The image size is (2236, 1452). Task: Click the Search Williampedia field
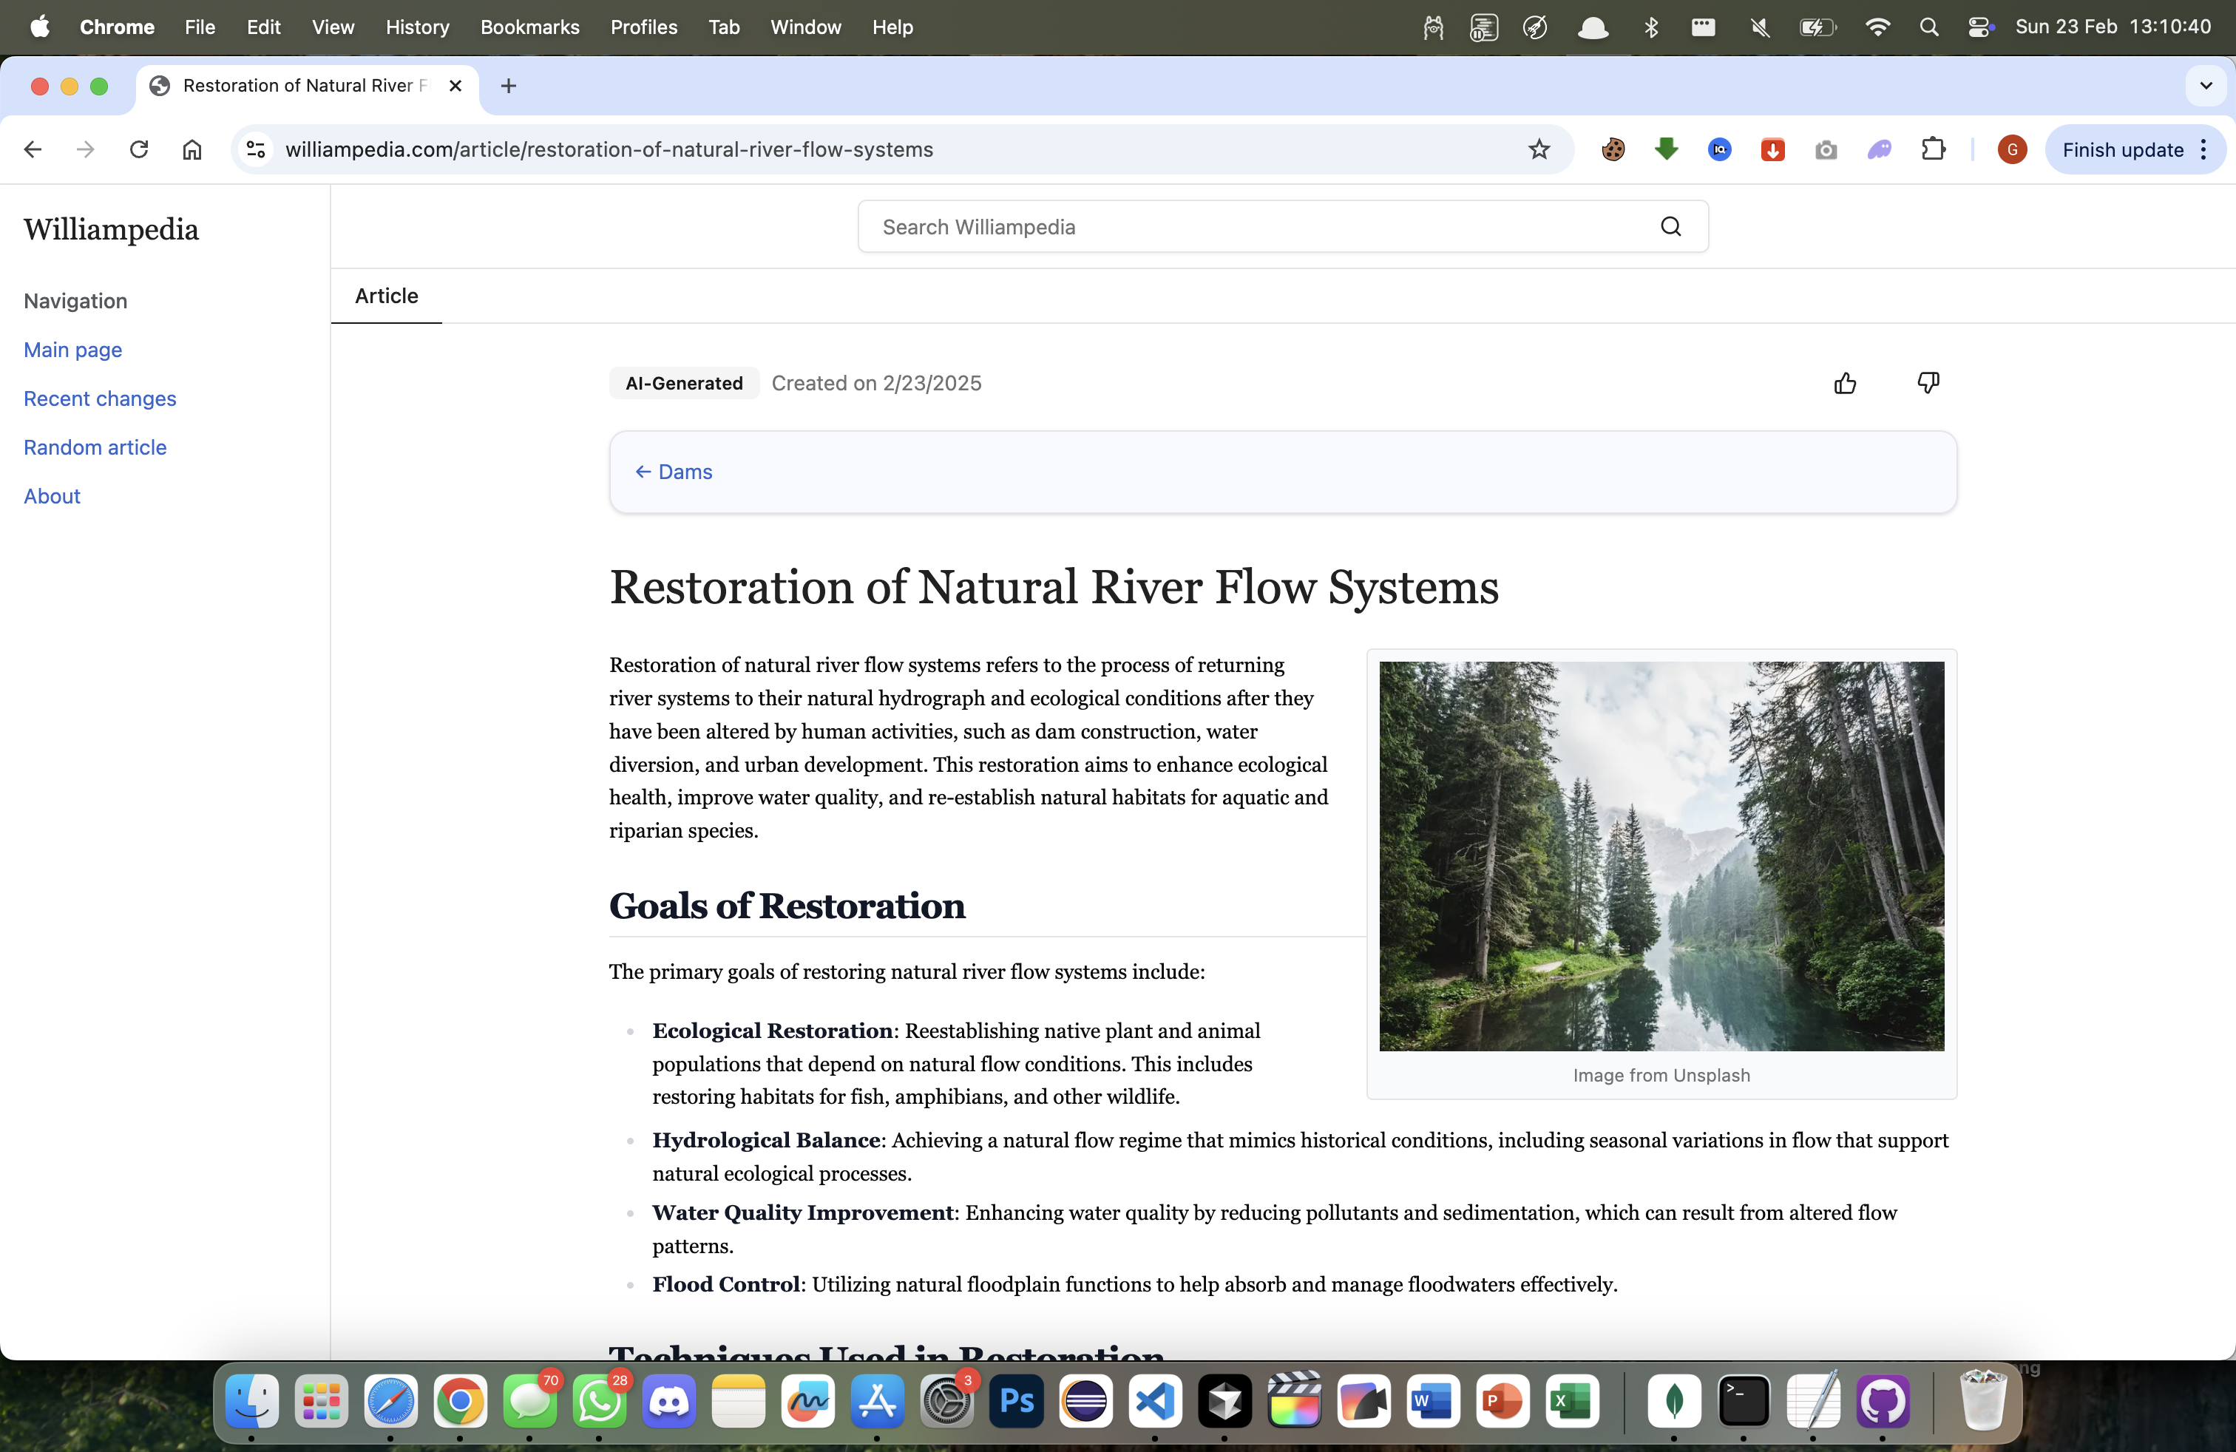1259,226
